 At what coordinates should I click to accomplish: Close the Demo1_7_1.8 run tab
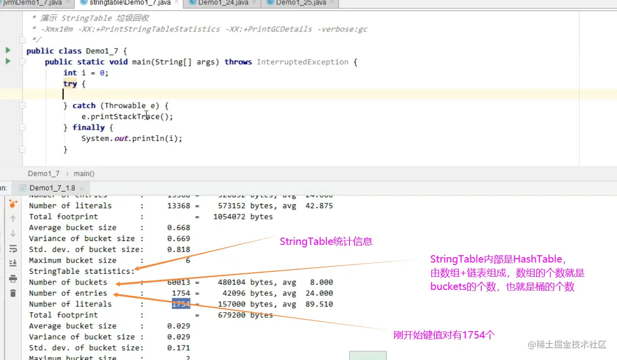(81, 188)
